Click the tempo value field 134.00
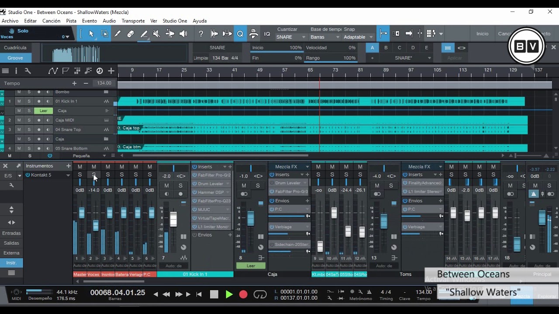Image resolution: width=559 pixels, height=314 pixels. coord(104,83)
